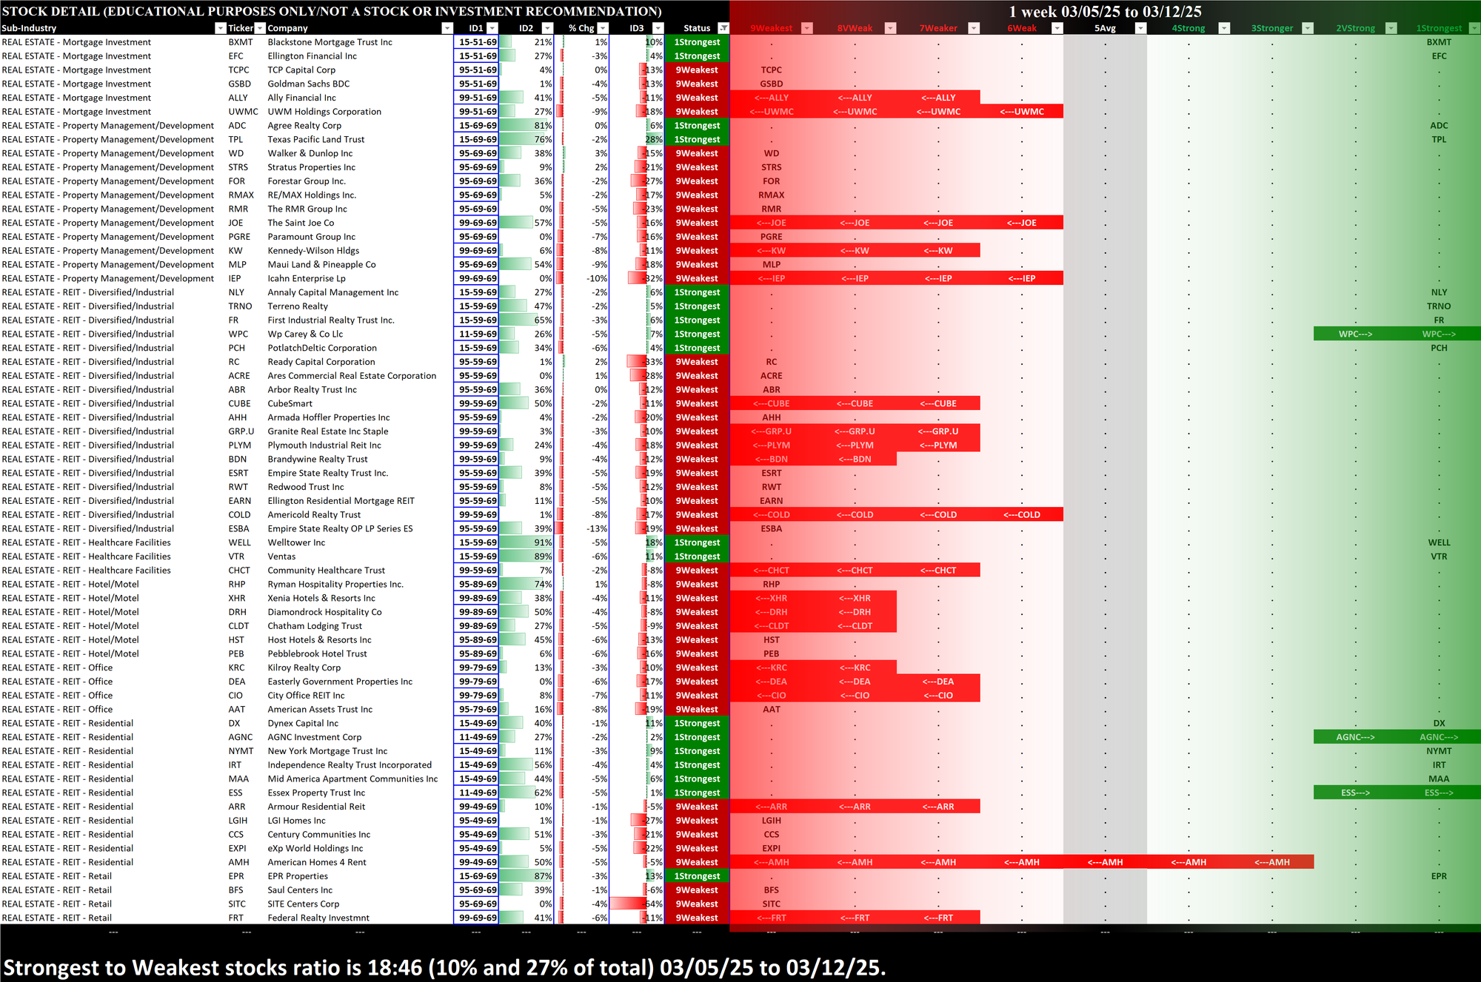Click the green WPC---> cell under 2VStrong
The image size is (1481, 982).
1355,334
